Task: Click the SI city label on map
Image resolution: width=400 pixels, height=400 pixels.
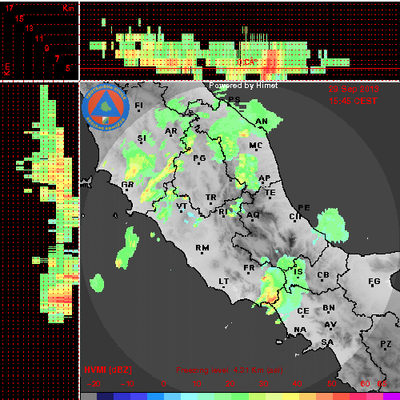Action: click(142, 138)
